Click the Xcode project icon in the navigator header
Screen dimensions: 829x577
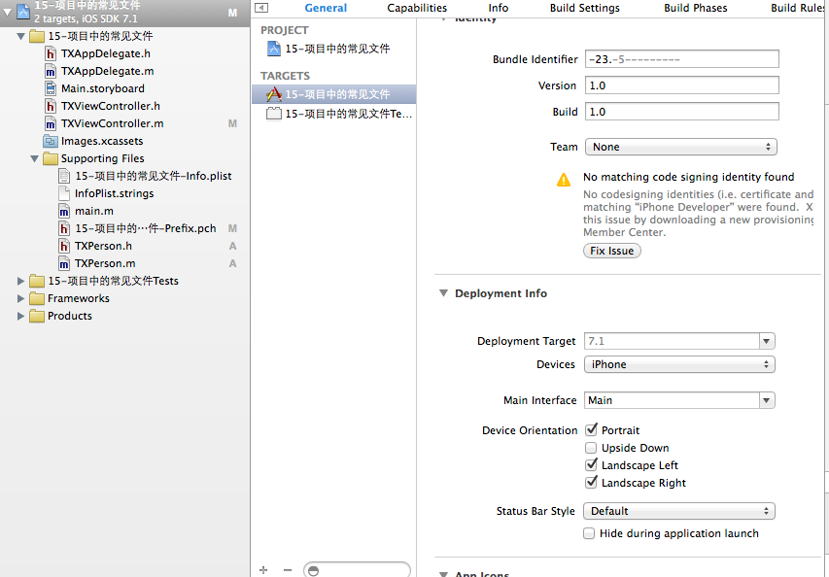coord(23,12)
